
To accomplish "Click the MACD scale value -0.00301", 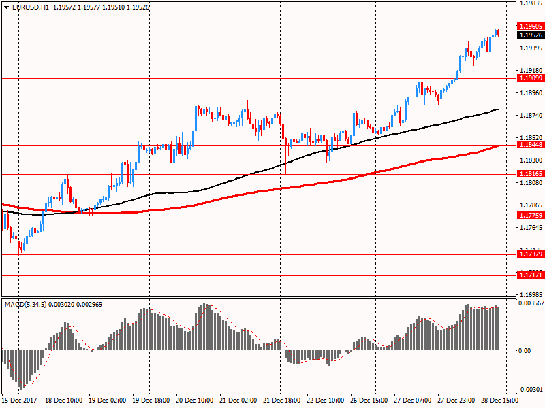I will (531, 389).
